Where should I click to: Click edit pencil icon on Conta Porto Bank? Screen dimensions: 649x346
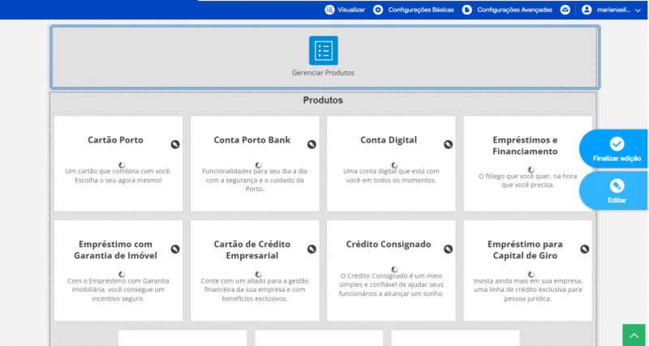(x=312, y=144)
